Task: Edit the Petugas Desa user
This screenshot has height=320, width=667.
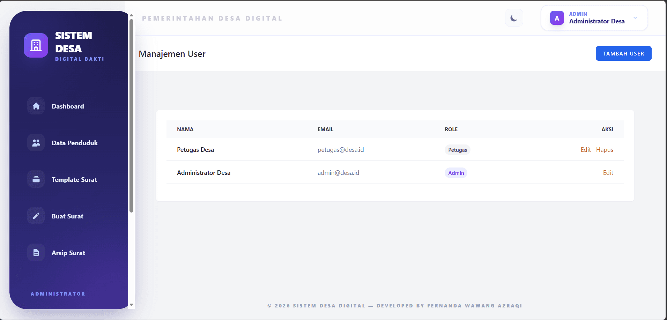Action: 585,150
